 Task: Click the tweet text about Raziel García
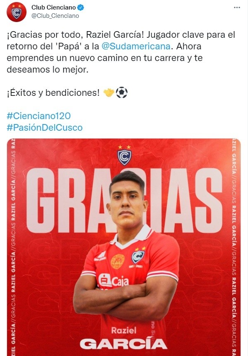[x=121, y=52]
